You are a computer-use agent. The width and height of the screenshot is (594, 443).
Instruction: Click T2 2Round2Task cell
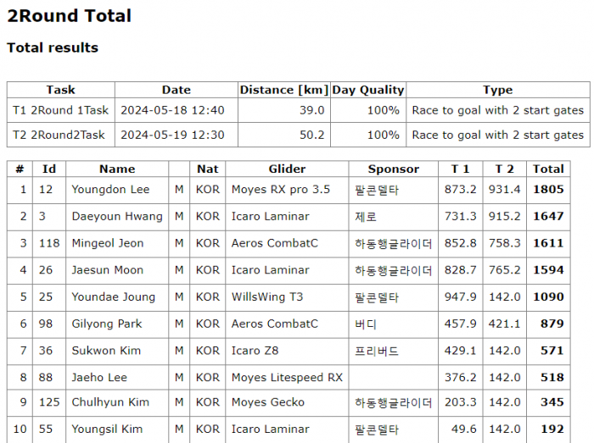point(59,135)
